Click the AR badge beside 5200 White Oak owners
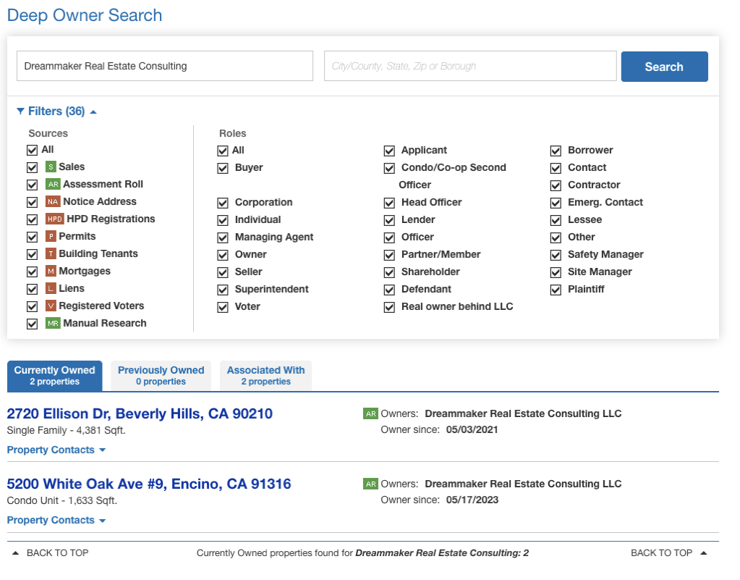Image resolution: width=740 pixels, height=580 pixels. point(370,484)
